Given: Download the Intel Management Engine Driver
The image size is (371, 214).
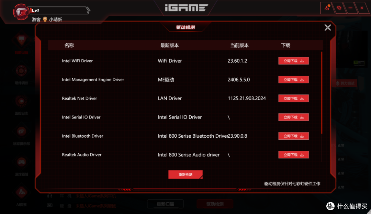Looking at the screenshot, I should point(293,79).
